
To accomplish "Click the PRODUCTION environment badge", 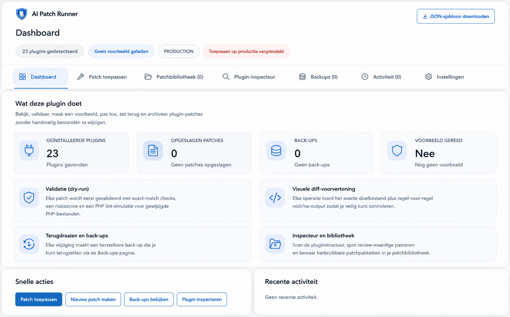I will 179,51.
